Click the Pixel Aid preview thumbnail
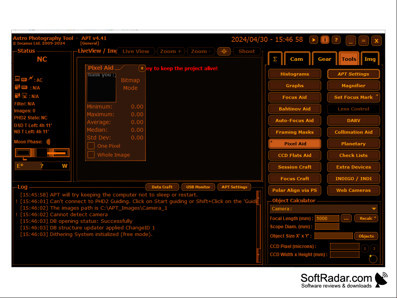 click(x=101, y=88)
